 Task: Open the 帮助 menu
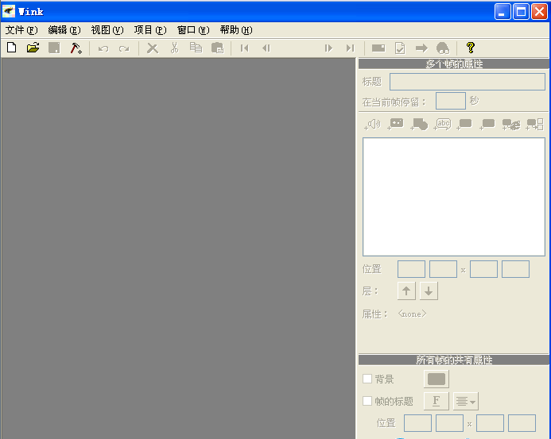[x=236, y=30]
